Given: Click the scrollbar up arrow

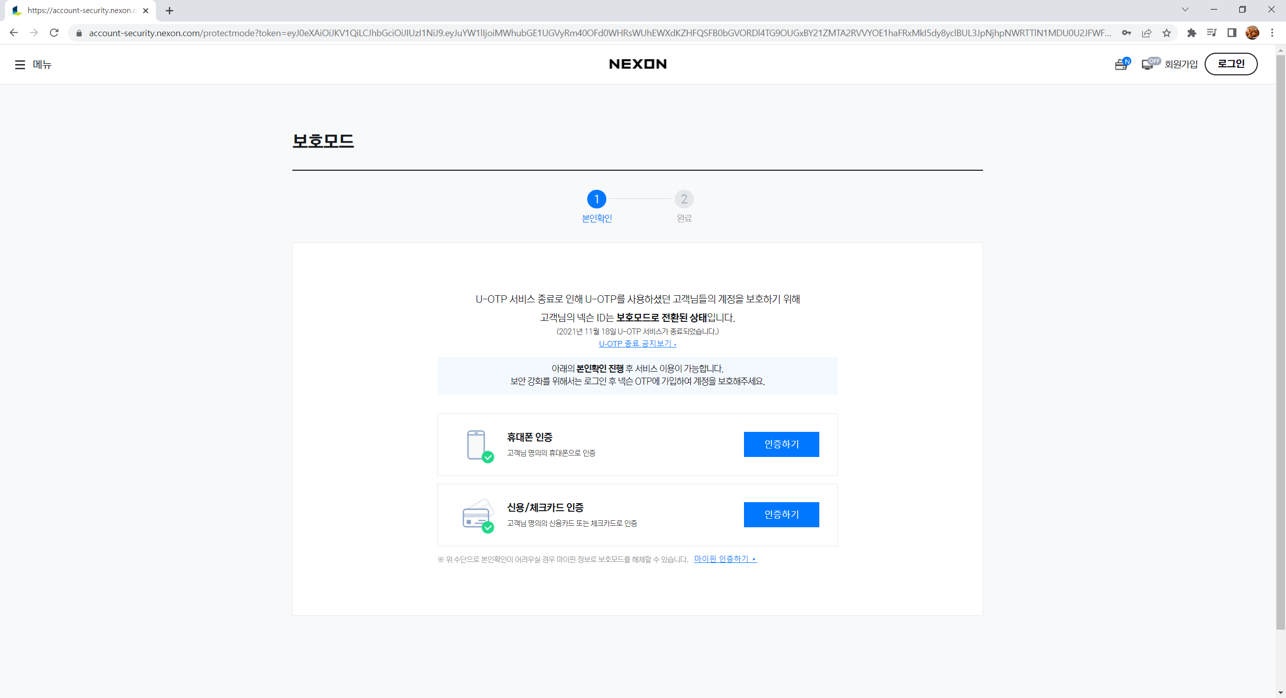Looking at the screenshot, I should tap(1280, 50).
